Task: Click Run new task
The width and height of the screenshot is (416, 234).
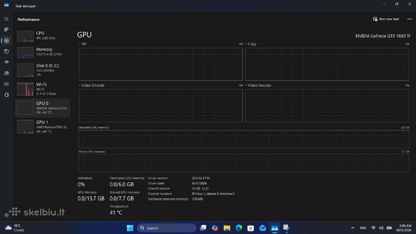Action: coord(386,19)
